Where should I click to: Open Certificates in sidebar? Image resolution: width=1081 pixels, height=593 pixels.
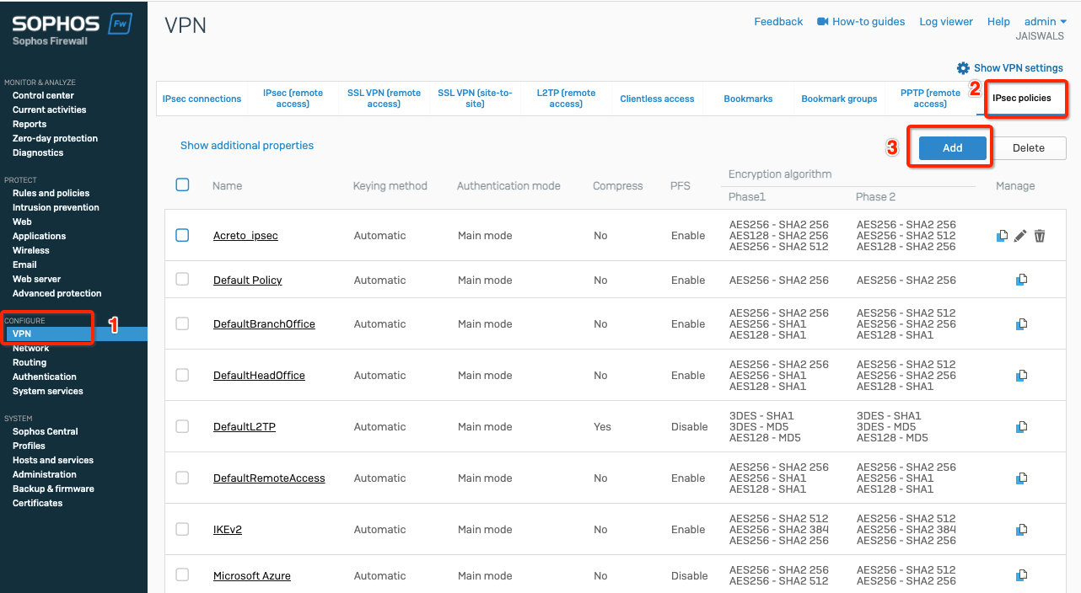(37, 503)
